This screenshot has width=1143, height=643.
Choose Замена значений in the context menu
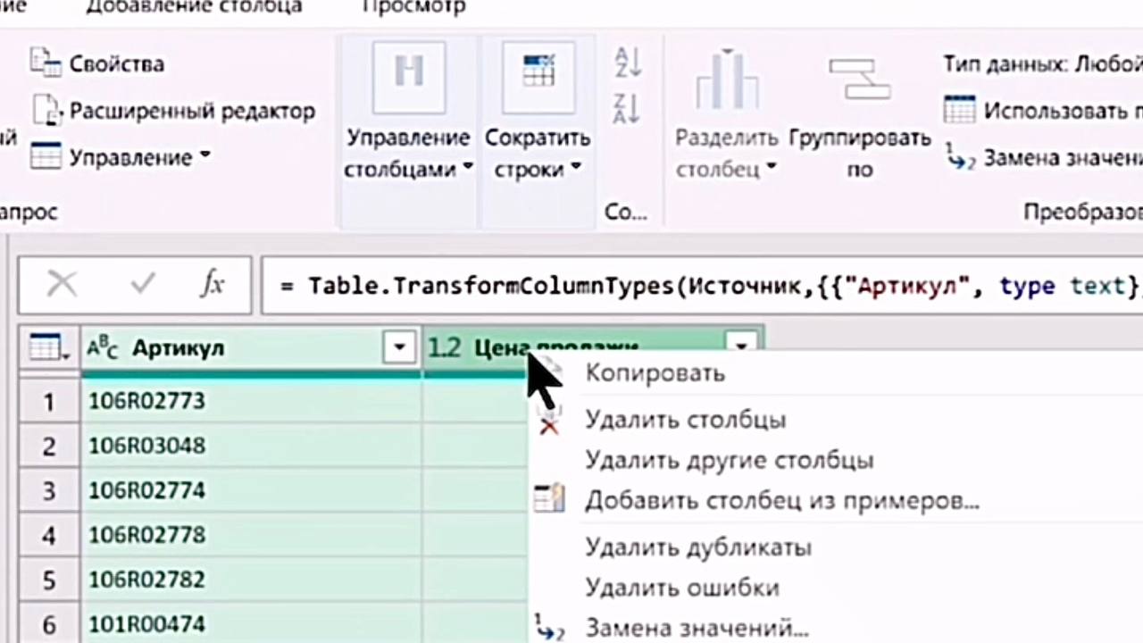pos(697,629)
